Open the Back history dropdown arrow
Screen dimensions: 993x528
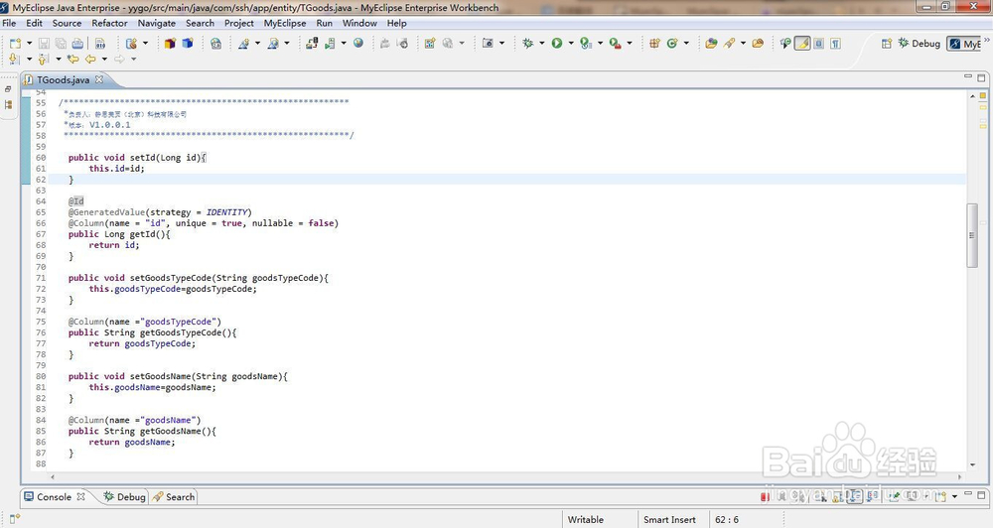[x=104, y=59]
